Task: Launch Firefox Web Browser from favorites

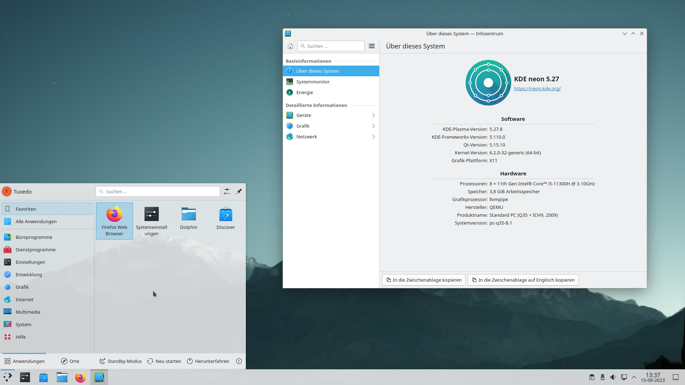Action: click(x=114, y=221)
